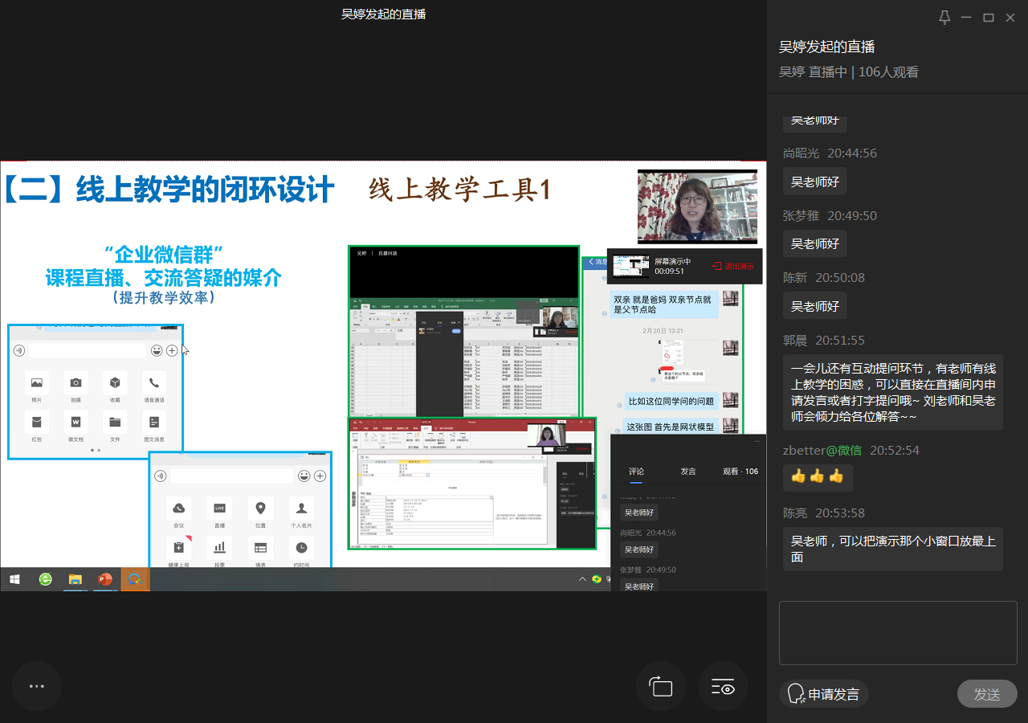Toggle the hide comments eye button
1028x723 pixels.
pyautogui.click(x=723, y=687)
